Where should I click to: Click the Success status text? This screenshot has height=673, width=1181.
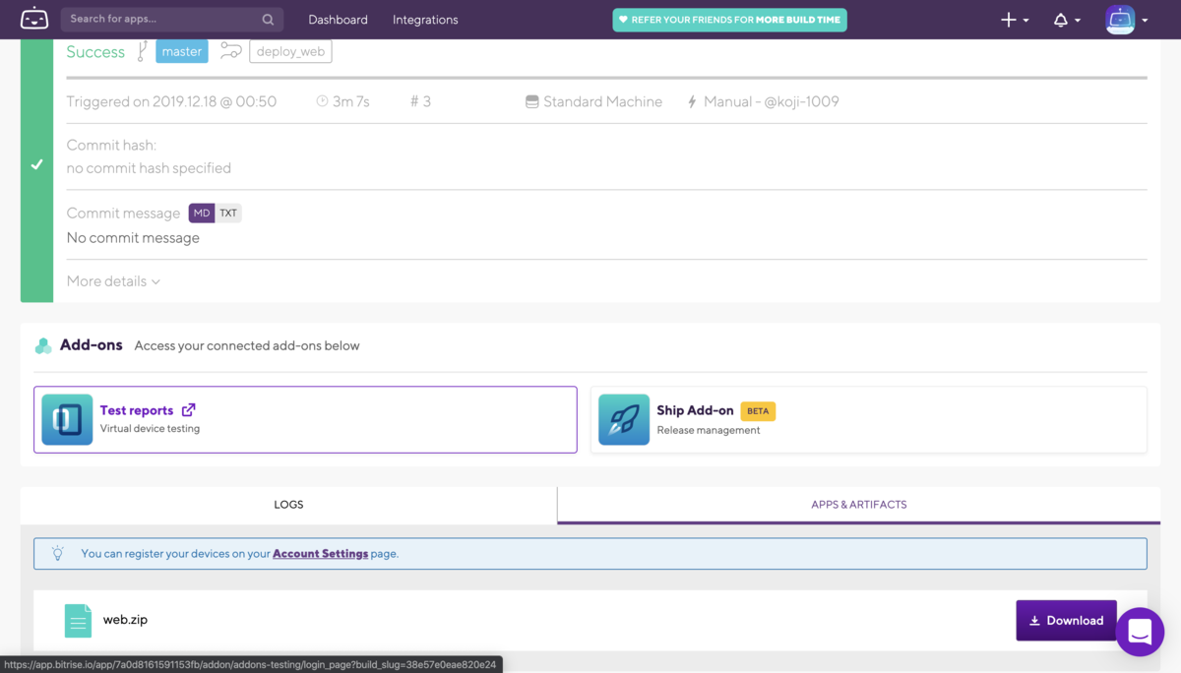[x=95, y=52]
